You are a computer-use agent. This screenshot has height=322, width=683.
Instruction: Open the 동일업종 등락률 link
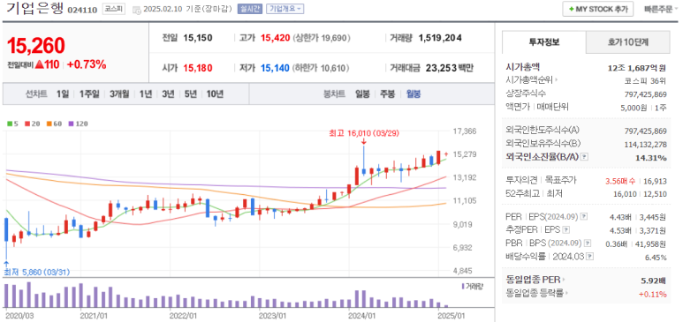click(537, 293)
